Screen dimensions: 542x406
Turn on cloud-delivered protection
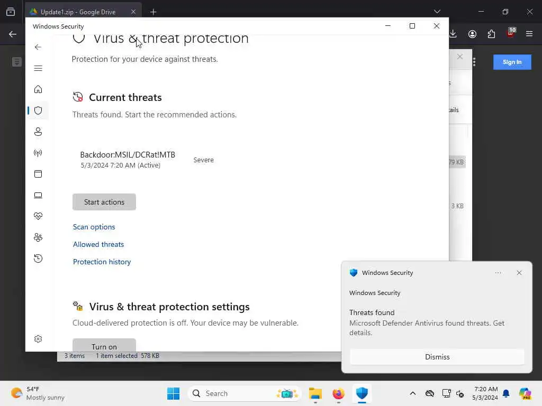tap(104, 345)
